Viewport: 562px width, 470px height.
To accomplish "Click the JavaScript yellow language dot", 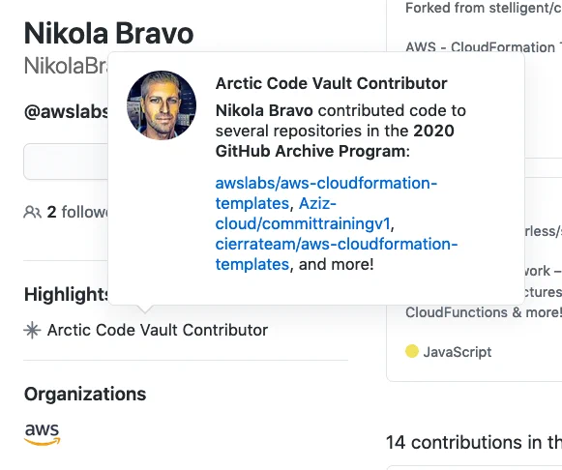I will point(412,351).
